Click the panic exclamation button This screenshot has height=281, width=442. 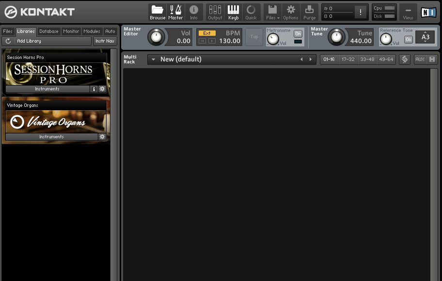point(360,12)
